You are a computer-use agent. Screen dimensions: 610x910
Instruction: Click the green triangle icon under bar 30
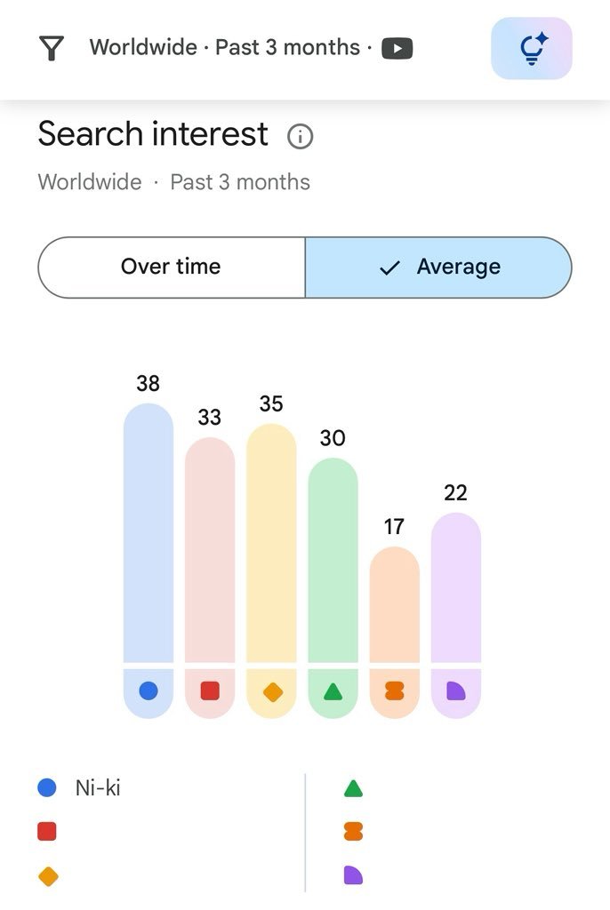click(x=333, y=691)
